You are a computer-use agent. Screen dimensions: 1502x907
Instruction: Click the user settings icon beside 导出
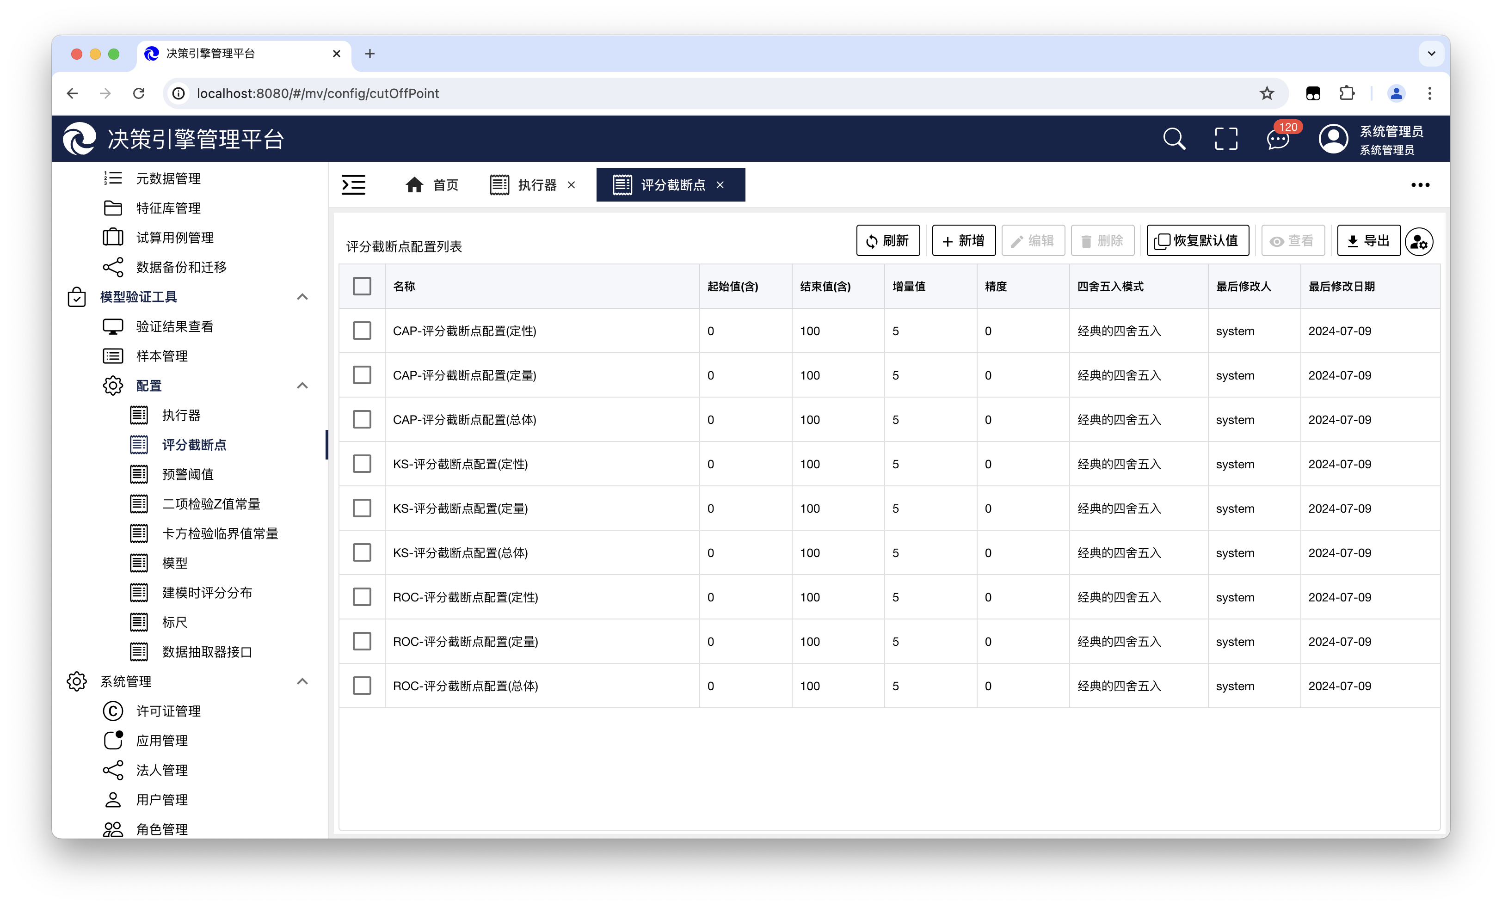tap(1419, 241)
